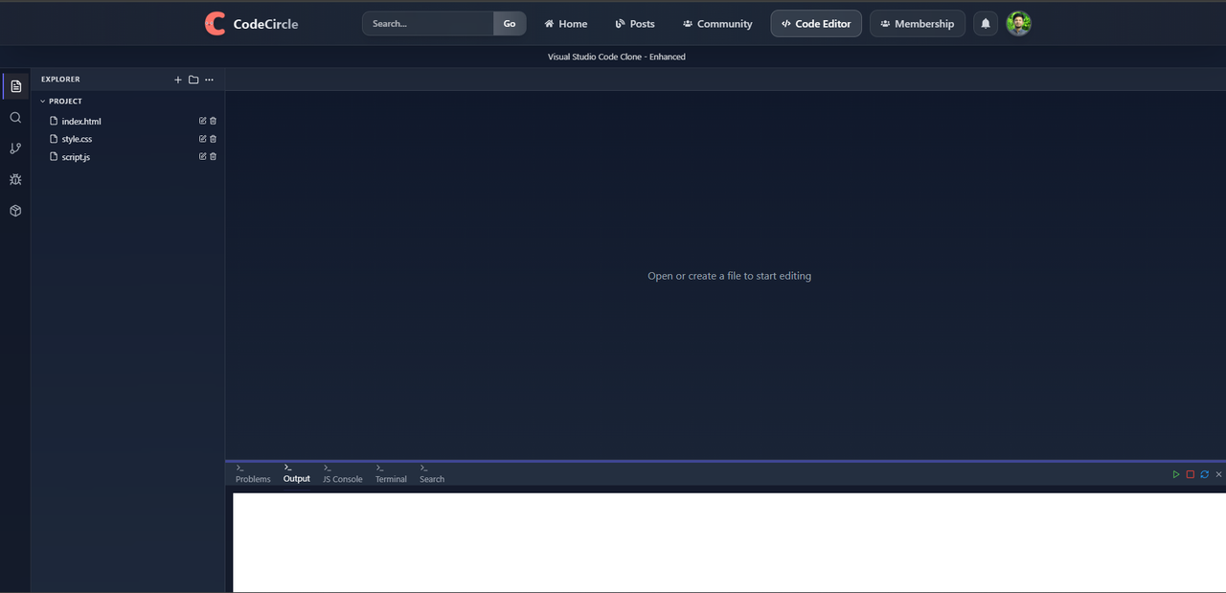The image size is (1226, 593).
Task: Switch to the Terminal tab
Action: point(391,473)
